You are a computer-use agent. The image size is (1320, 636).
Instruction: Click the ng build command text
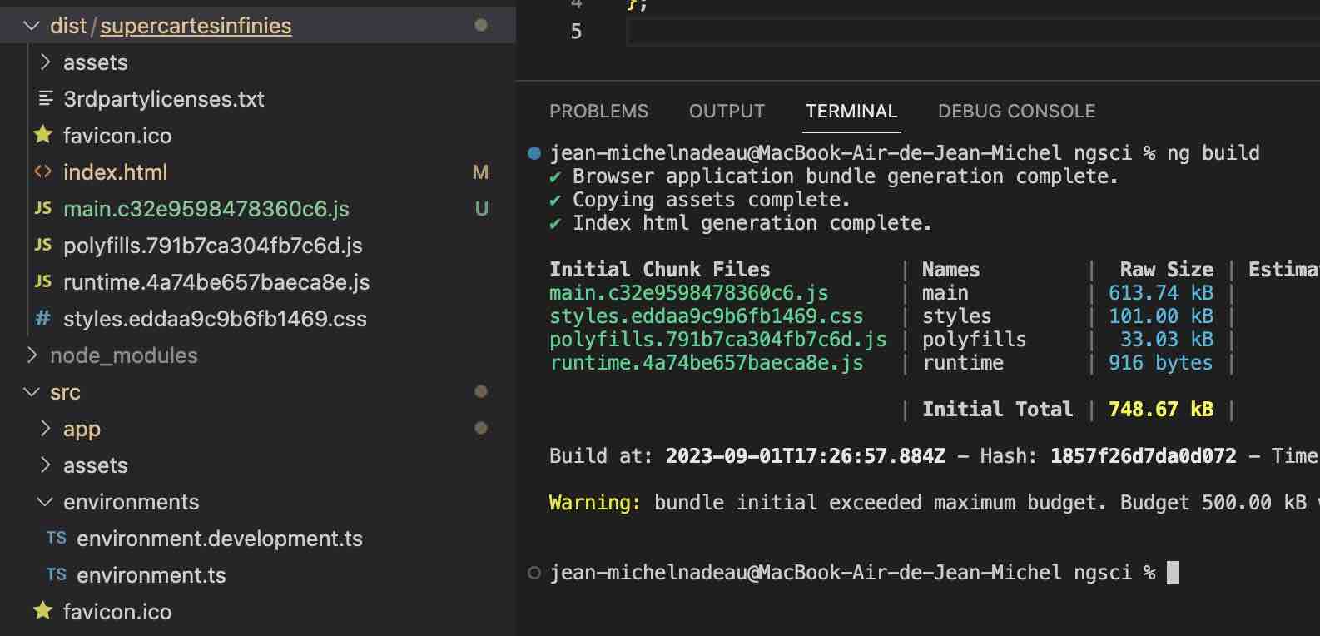click(x=1213, y=153)
